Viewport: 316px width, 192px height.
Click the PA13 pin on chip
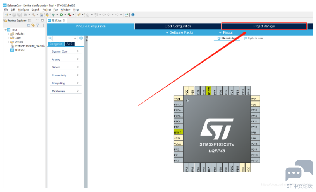coord(255,110)
